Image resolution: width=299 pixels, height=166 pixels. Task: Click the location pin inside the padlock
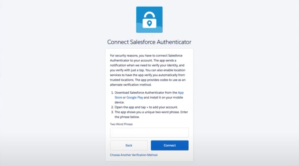click(149, 24)
